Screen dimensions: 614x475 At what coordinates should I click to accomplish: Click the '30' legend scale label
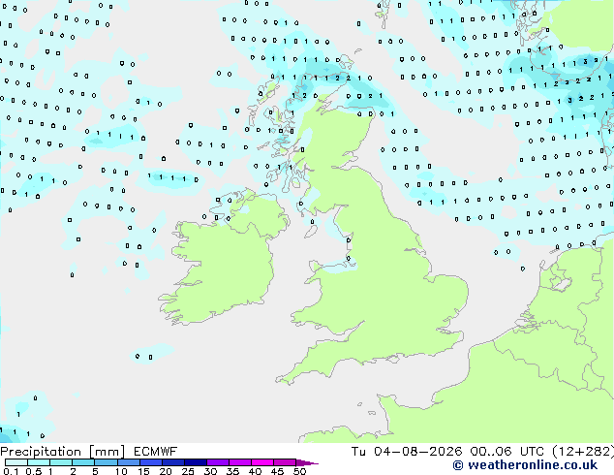click(x=210, y=471)
